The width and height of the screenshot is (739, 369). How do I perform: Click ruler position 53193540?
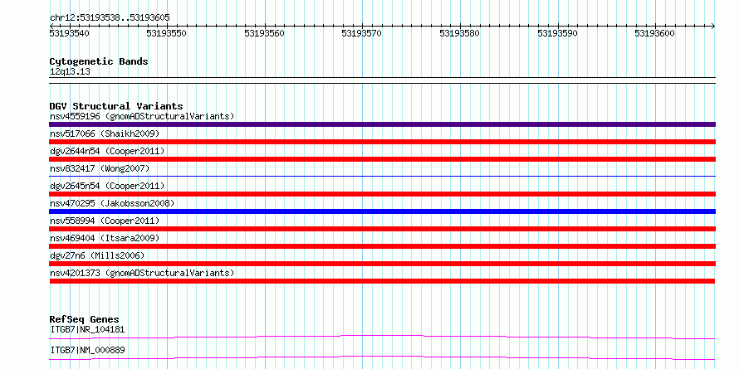[69, 33]
